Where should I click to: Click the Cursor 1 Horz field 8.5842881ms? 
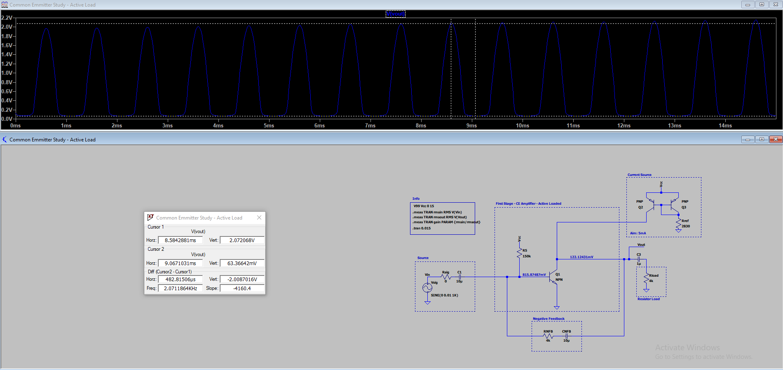coord(181,240)
